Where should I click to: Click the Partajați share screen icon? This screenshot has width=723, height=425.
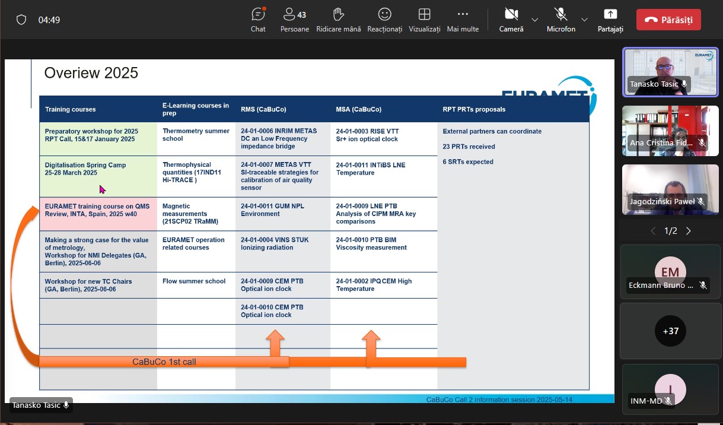tap(610, 19)
